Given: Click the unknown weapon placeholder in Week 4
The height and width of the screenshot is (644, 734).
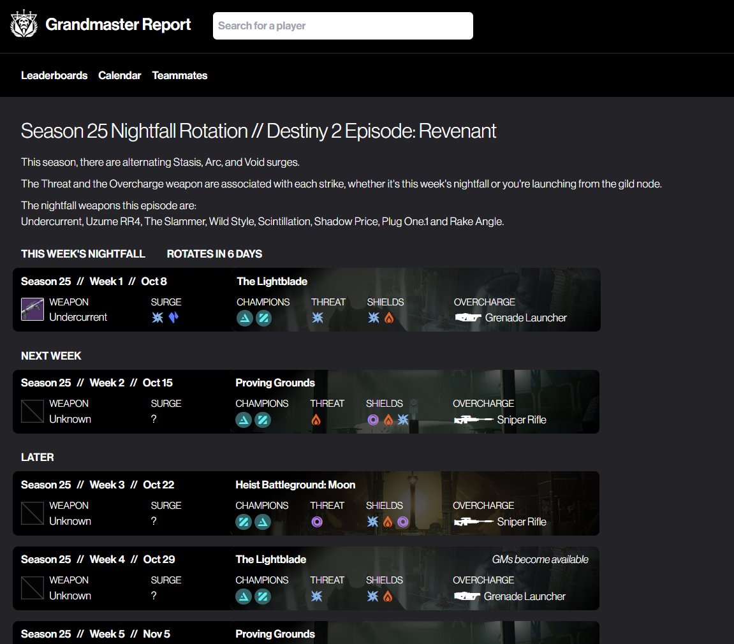Looking at the screenshot, I should point(33,588).
